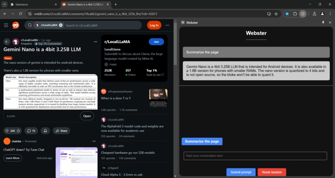Pin the Webster side panel
Image resolution: width=335 pixels, height=178 pixels.
(x=323, y=22)
